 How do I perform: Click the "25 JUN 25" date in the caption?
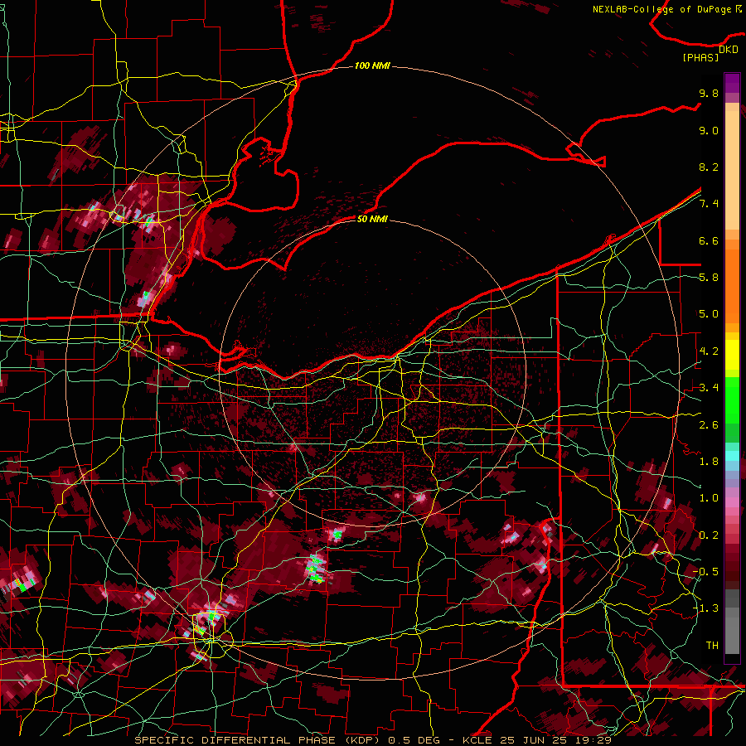[x=532, y=740]
